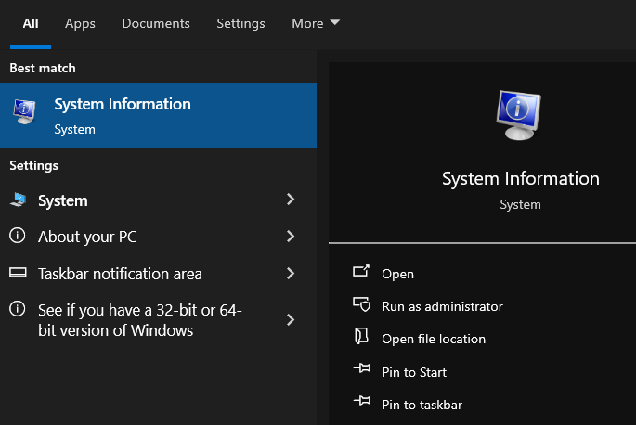Expand the About your PC chevron
This screenshot has width=636, height=425.
coord(291,237)
